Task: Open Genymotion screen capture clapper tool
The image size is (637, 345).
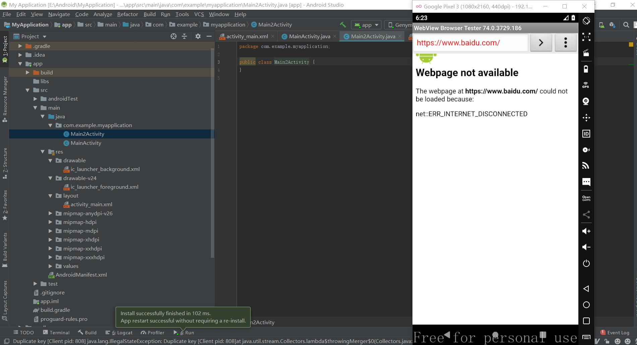Action: pyautogui.click(x=586, y=53)
